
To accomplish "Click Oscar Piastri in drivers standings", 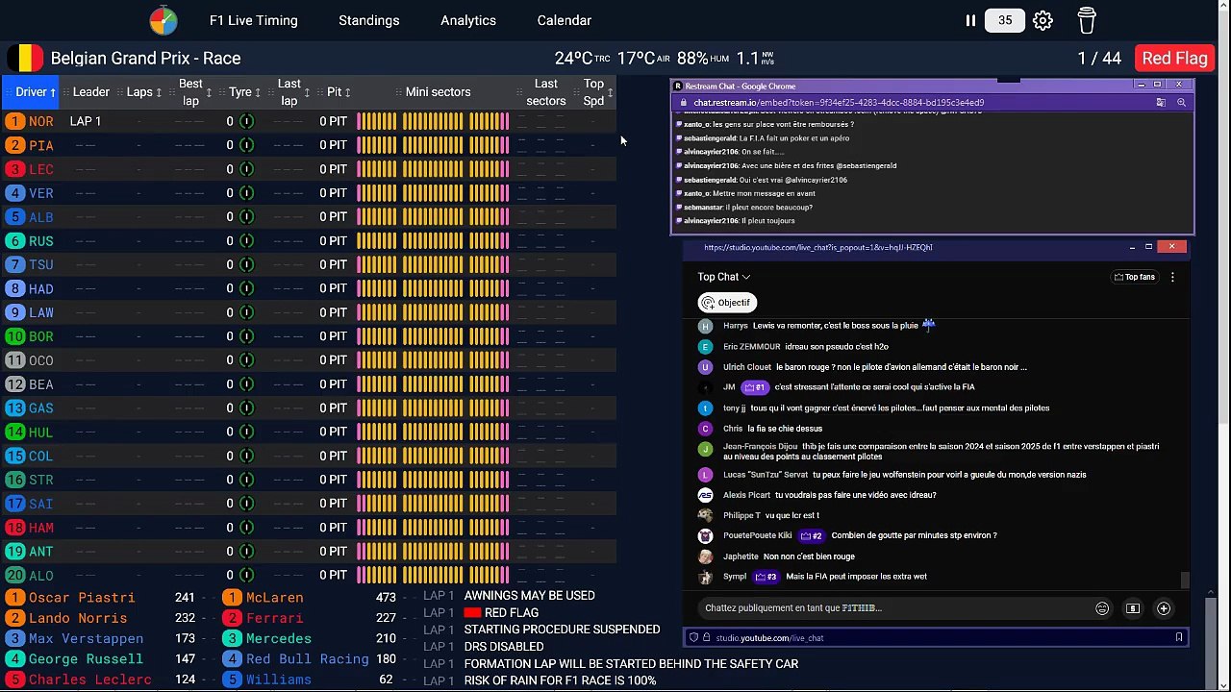I will coord(81,598).
